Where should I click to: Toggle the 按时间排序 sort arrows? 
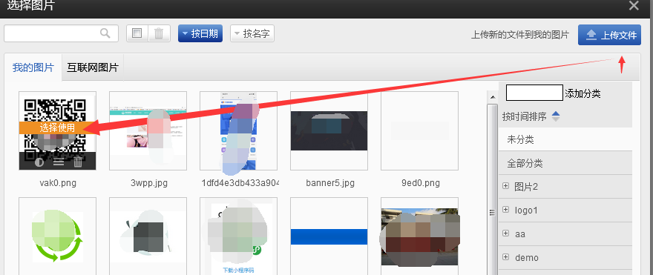[556, 116]
